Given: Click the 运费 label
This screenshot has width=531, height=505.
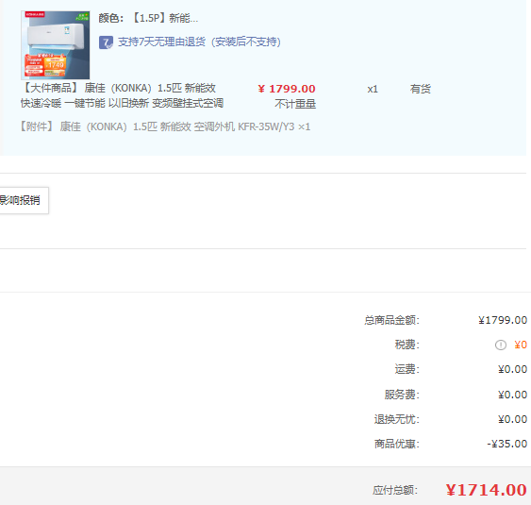Looking at the screenshot, I should click(407, 369).
